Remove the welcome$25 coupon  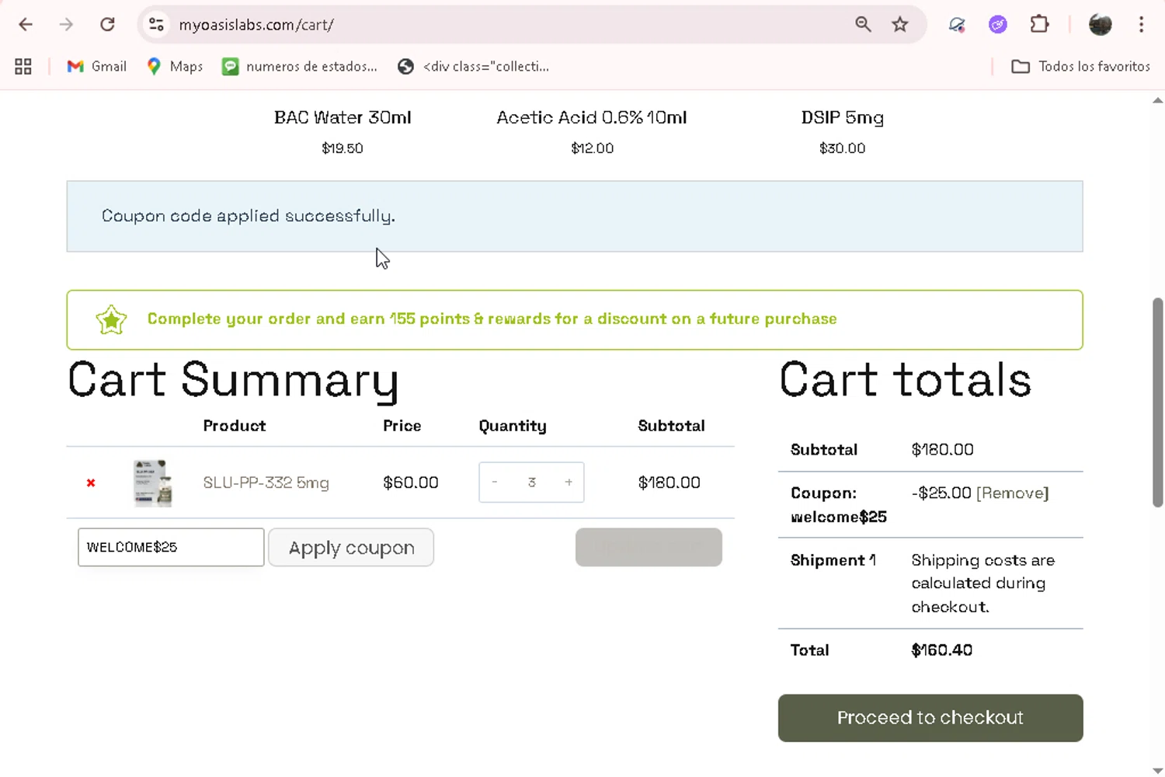pos(1012,493)
